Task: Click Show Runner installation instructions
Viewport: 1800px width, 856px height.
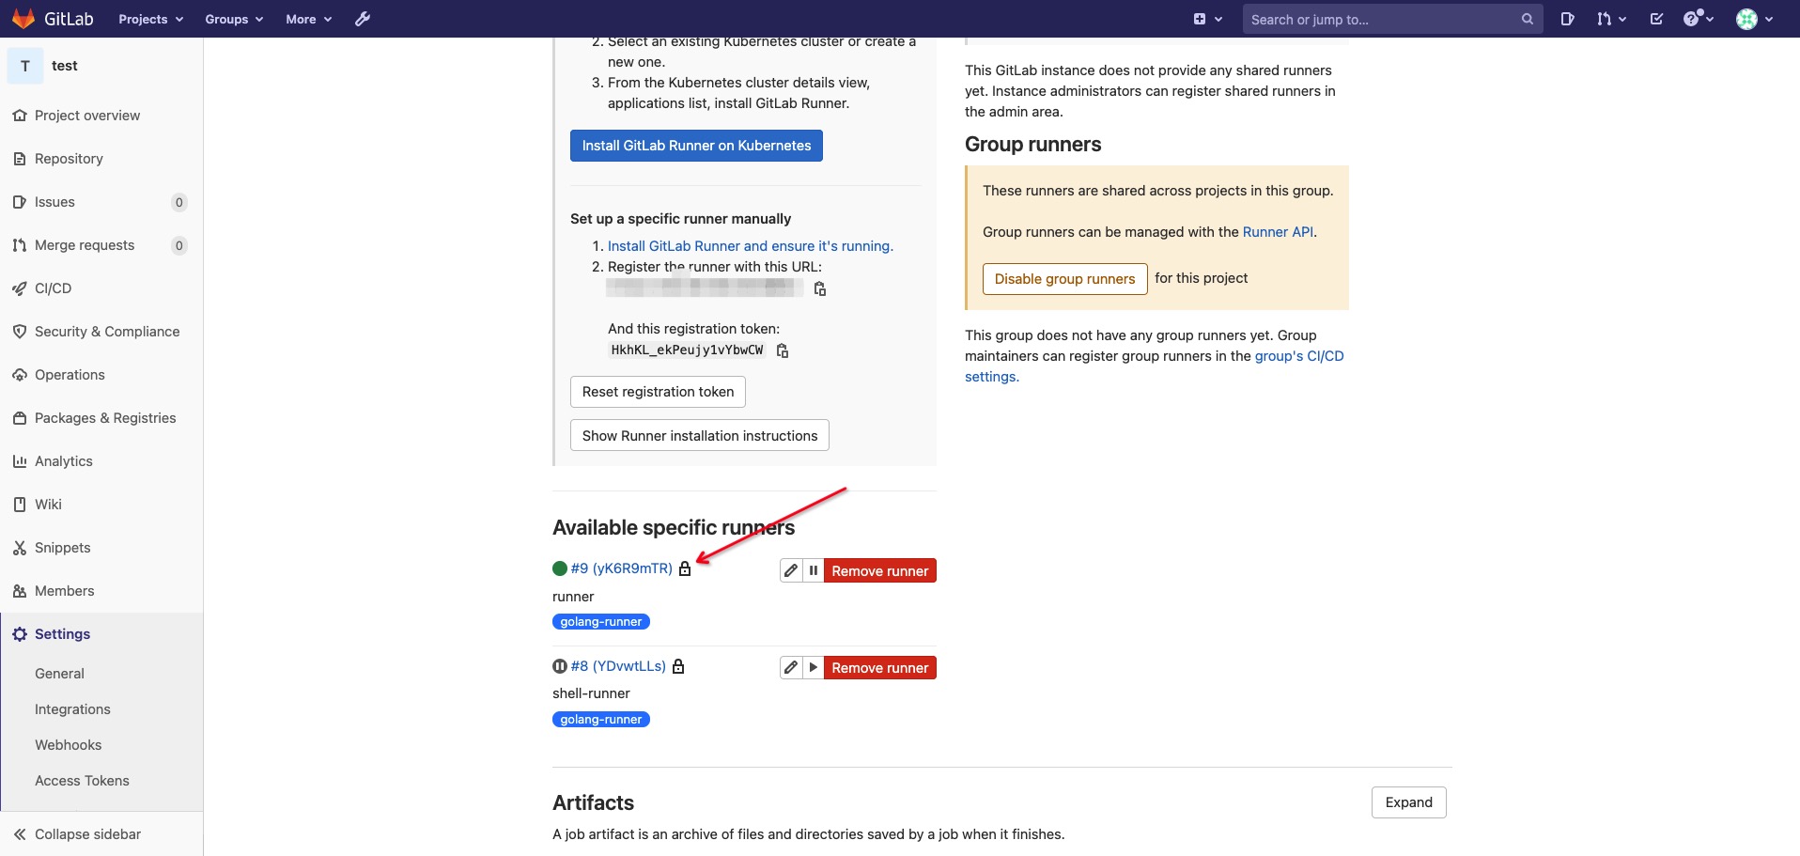Action: pyautogui.click(x=700, y=436)
